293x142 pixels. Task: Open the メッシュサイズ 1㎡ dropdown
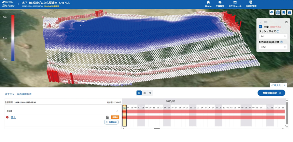[x=273, y=36]
